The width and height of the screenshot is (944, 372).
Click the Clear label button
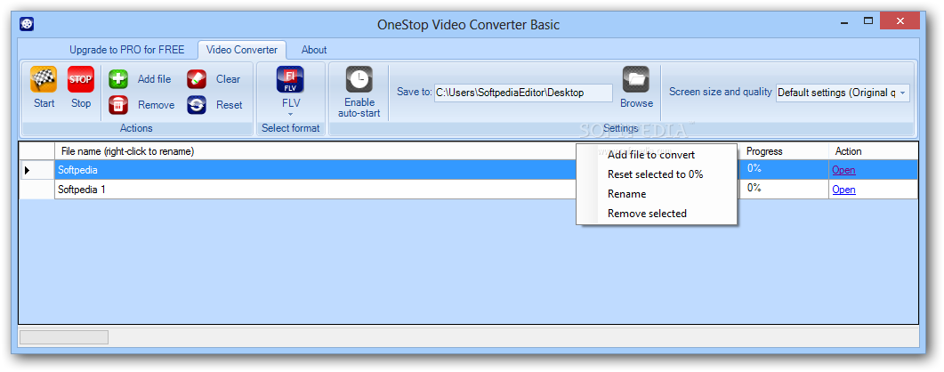(228, 79)
